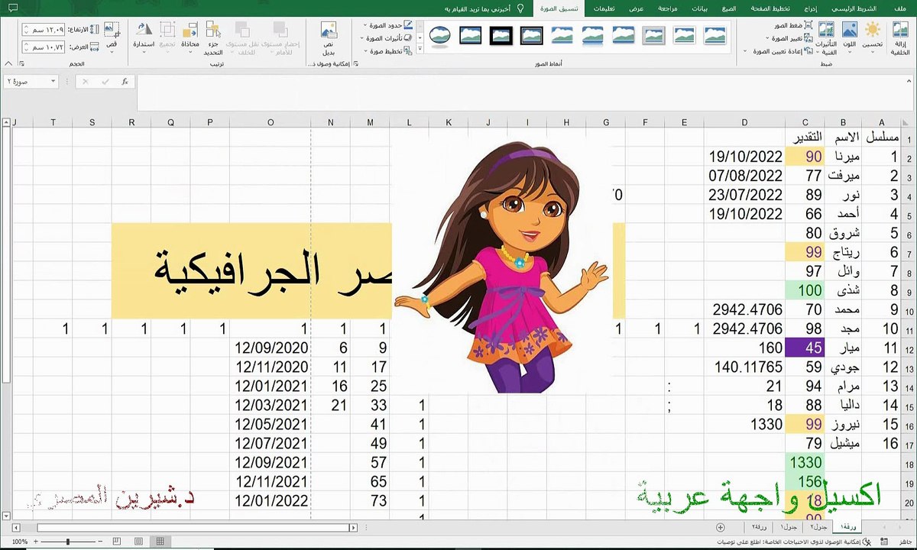Click Rotate (استدارة) icon
The width and height of the screenshot is (917, 550).
pyautogui.click(x=144, y=30)
